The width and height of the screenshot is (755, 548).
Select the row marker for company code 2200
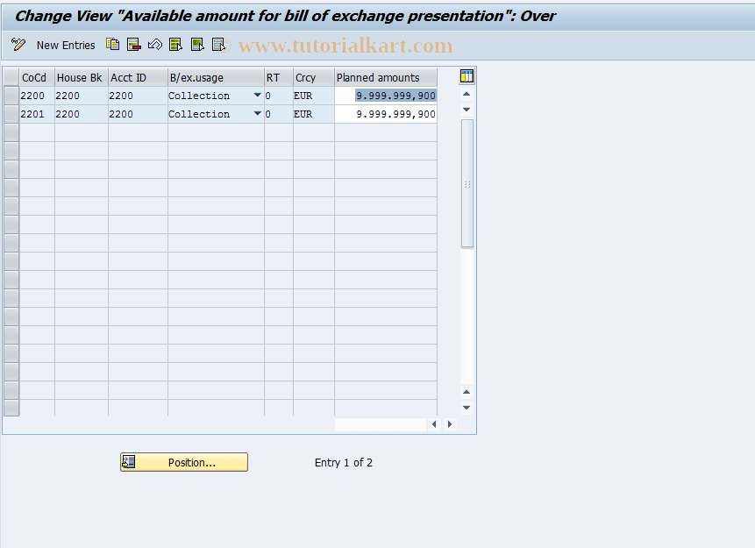11,95
